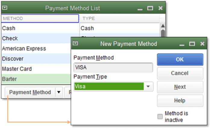
Task: Minimize the New Payment Method dialog
Action: click(182, 45)
